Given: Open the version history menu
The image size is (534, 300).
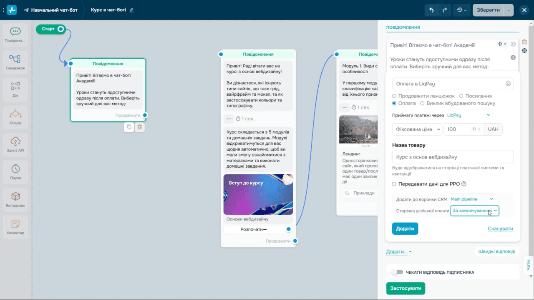Looking at the screenshot, I should tap(461, 10).
